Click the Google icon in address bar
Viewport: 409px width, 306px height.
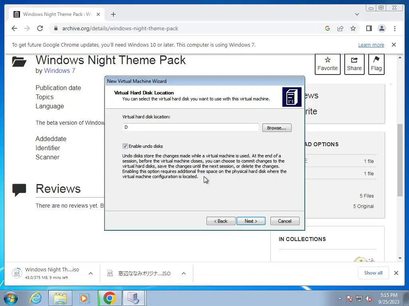pos(328,28)
